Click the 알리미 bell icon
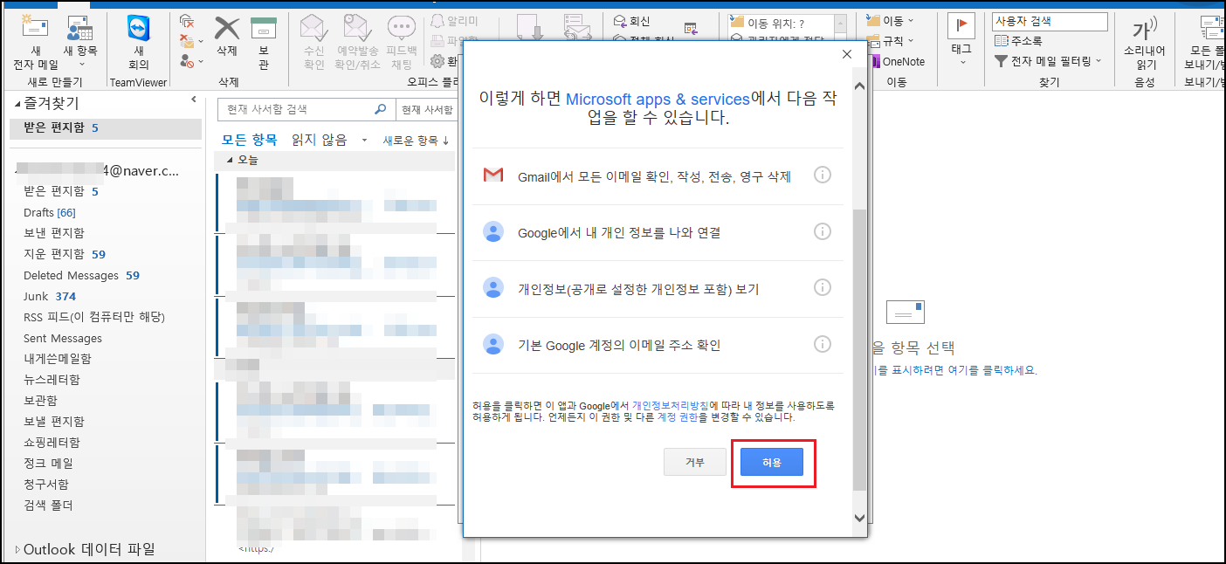Image resolution: width=1226 pixels, height=564 pixels. coord(437,21)
